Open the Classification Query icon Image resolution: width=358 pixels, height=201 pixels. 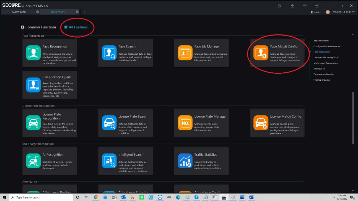tap(33, 85)
